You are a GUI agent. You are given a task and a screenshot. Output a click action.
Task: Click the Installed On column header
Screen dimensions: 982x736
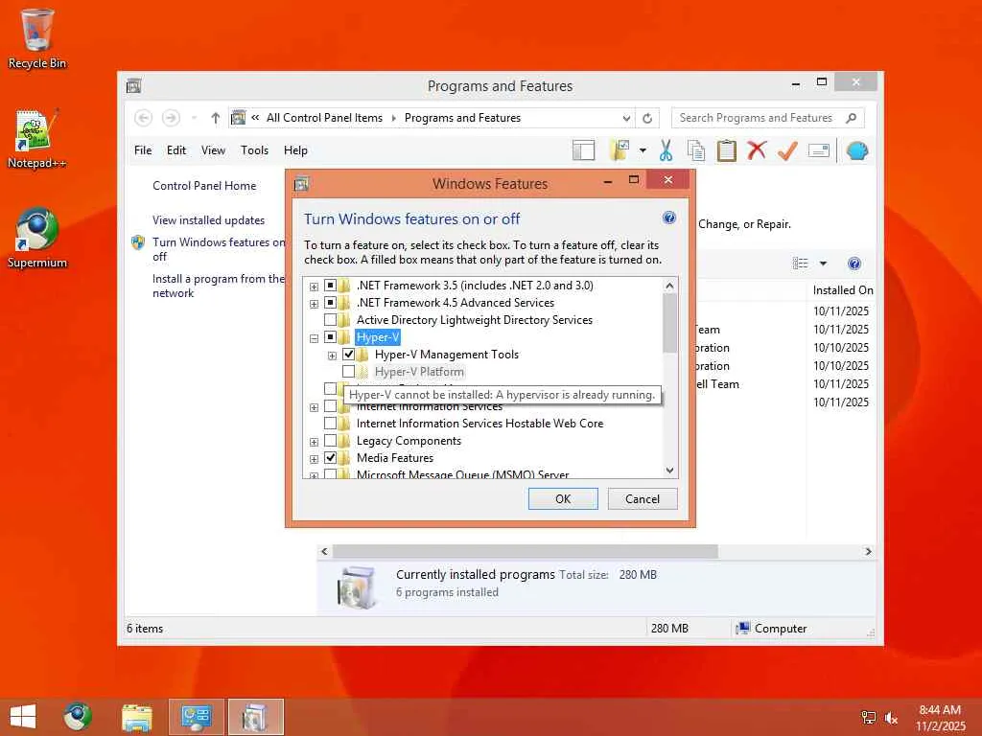tap(842, 290)
